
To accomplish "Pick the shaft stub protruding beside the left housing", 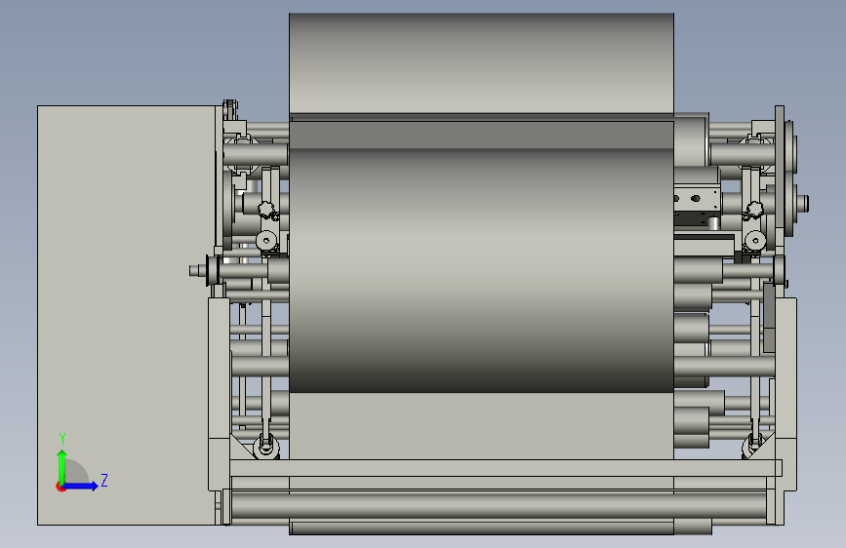I will tap(198, 270).
